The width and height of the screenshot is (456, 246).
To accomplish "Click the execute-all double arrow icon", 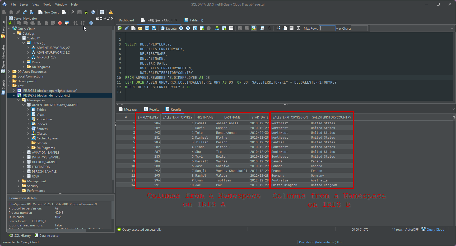I will pos(181,28).
